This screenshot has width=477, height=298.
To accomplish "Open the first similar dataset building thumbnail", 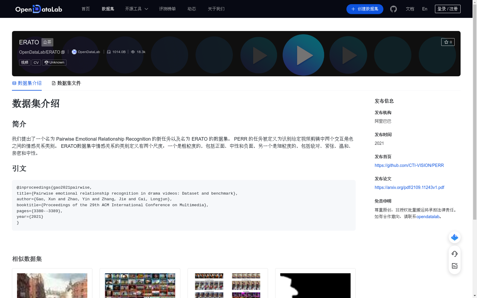I will pos(52,285).
